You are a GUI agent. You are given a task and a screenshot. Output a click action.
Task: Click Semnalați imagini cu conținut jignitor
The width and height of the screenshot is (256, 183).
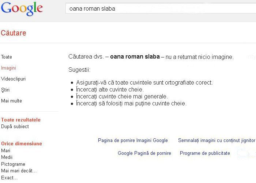(217, 140)
